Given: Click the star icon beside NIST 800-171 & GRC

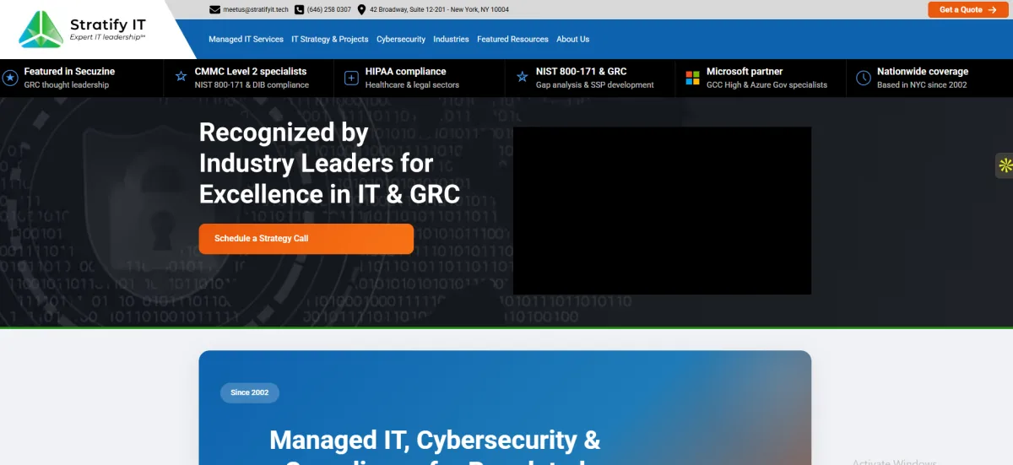Looking at the screenshot, I should [x=522, y=77].
